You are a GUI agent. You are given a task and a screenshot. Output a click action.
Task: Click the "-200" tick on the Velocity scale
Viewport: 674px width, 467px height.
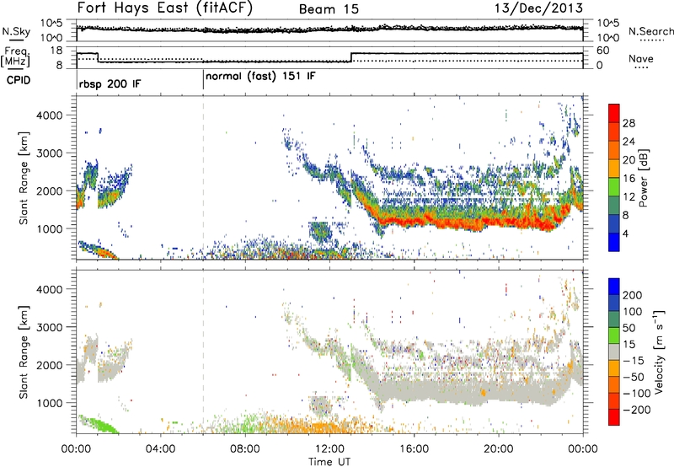637,410
